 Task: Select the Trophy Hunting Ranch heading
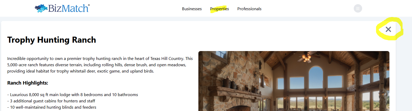52,40
